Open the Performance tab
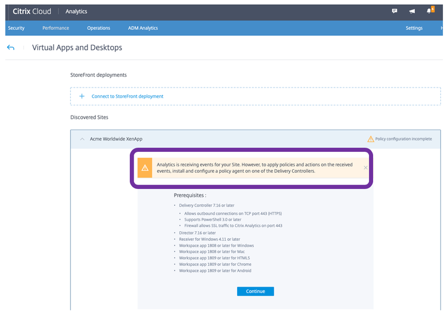The height and width of the screenshot is (311, 447). (55, 28)
